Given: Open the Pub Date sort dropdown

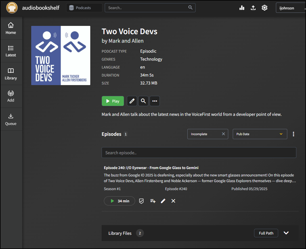Looking at the screenshot, I should (x=260, y=134).
